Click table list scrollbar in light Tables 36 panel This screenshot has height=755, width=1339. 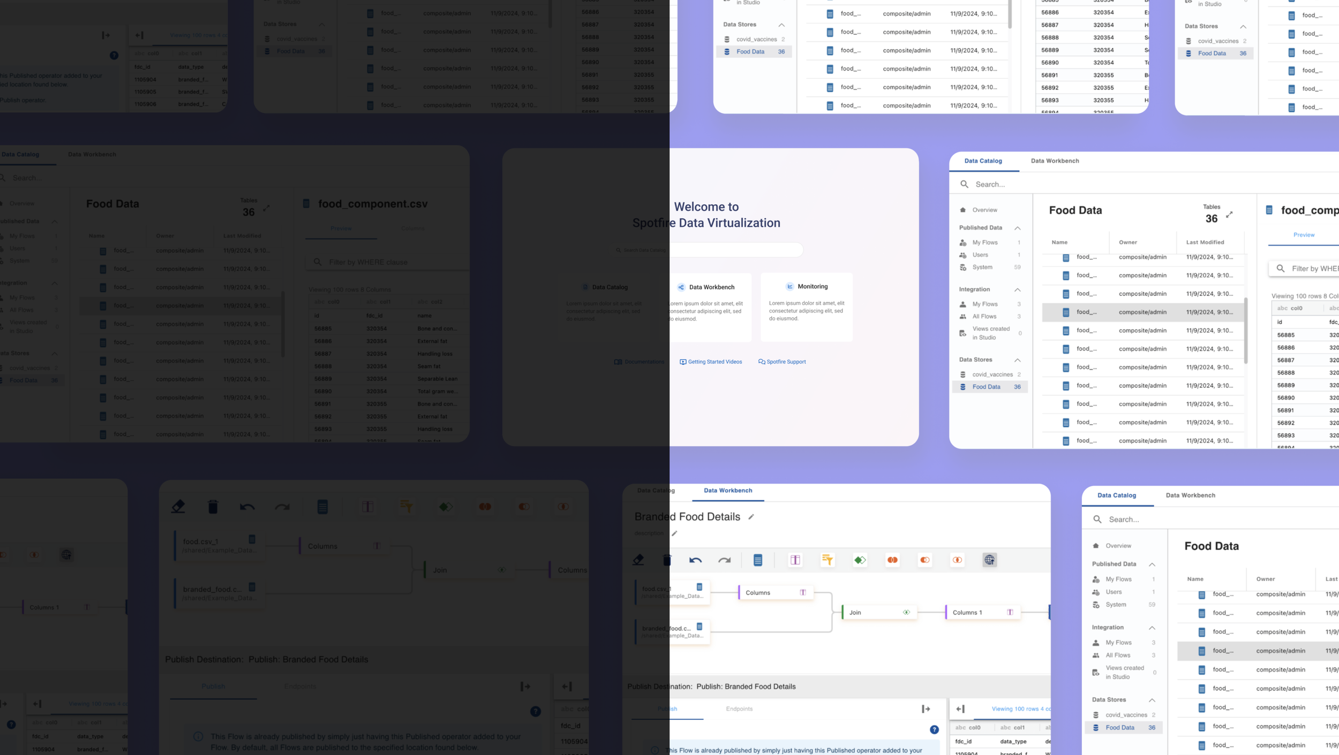point(1245,331)
